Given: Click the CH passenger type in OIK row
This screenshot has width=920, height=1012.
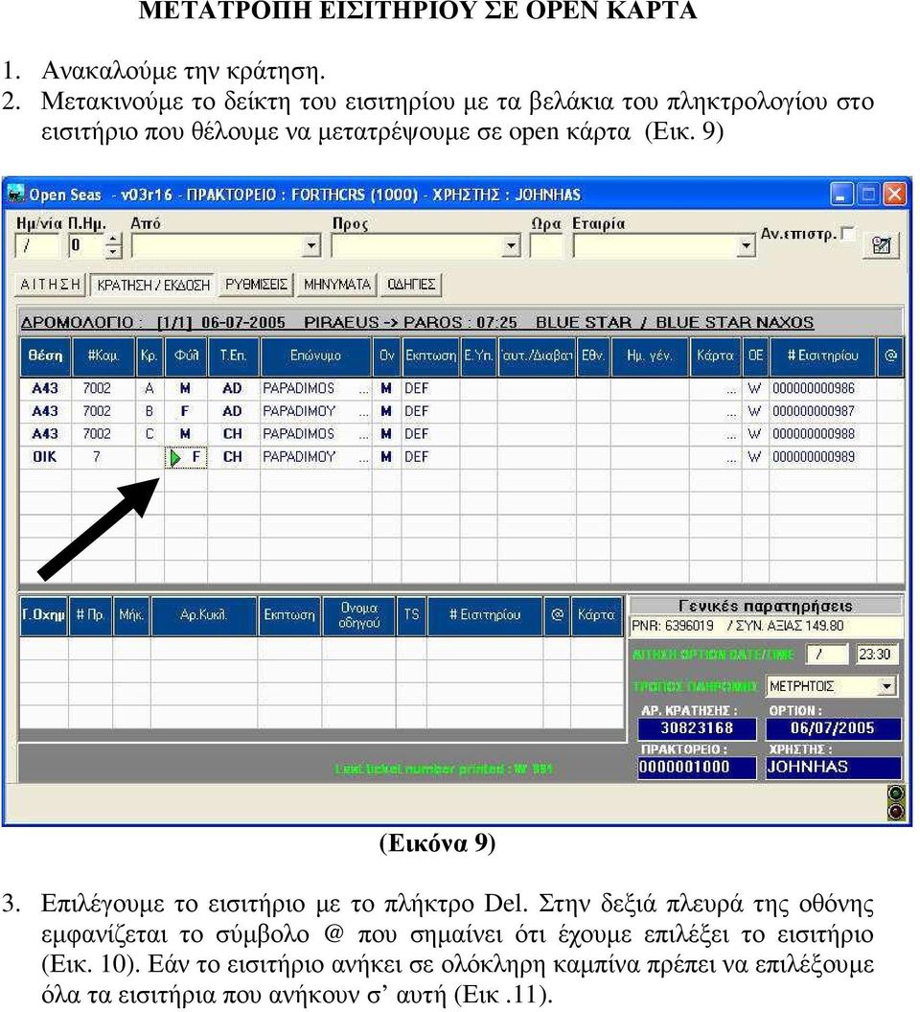Looking at the screenshot, I should coord(233,457).
